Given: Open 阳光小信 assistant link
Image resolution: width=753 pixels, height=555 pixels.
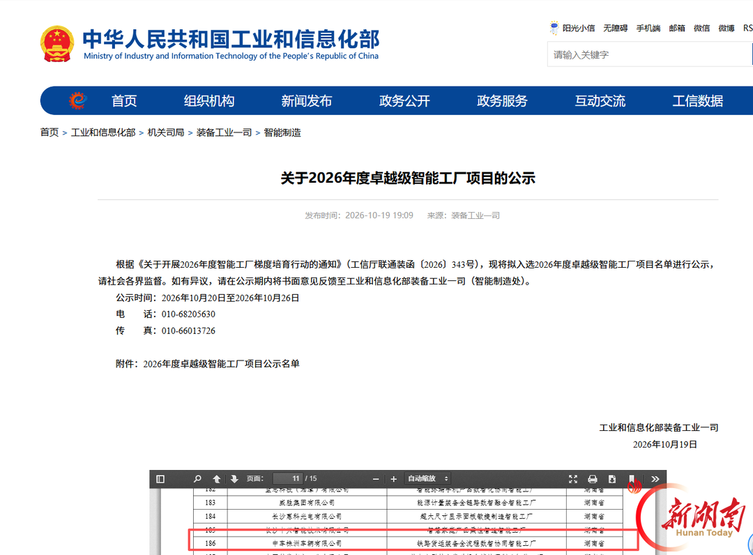Looking at the screenshot, I should [572, 29].
